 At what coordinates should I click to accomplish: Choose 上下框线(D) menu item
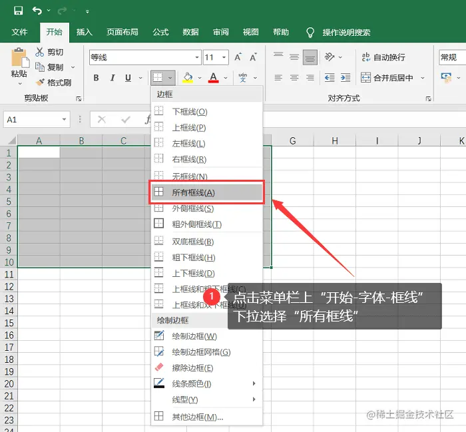coord(207,274)
